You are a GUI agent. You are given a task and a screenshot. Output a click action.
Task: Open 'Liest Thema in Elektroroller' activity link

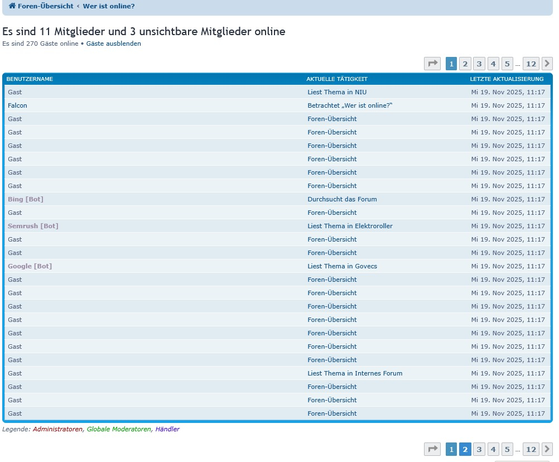pyautogui.click(x=350, y=226)
